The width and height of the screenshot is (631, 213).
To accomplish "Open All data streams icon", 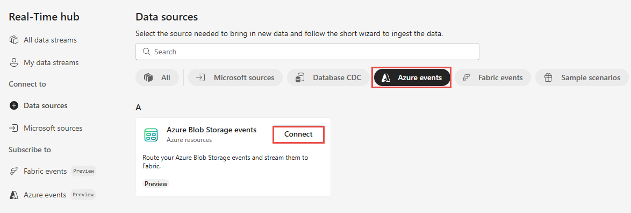I will point(14,40).
